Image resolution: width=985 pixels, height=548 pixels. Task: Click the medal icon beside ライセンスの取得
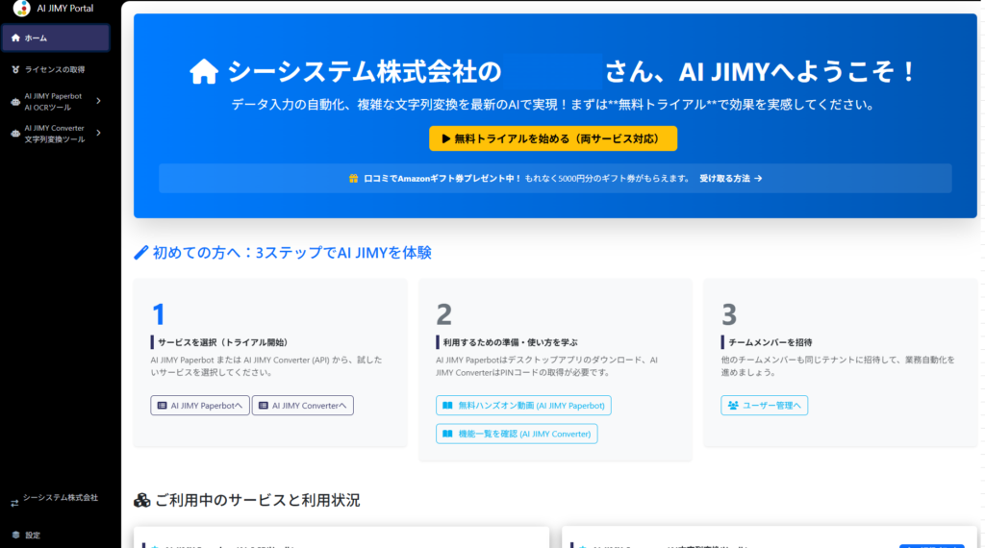tap(15, 69)
